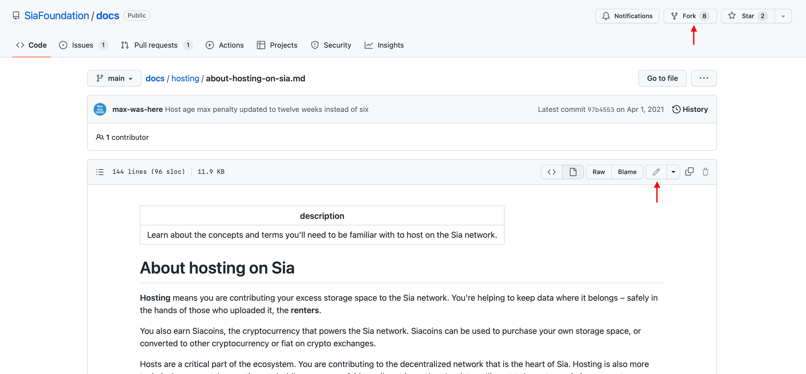Image resolution: width=806 pixels, height=374 pixels.
Task: Open the file outline list icon
Action: click(x=100, y=172)
